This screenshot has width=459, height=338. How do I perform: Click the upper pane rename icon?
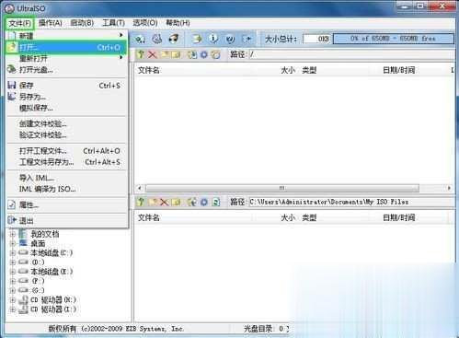(176, 54)
